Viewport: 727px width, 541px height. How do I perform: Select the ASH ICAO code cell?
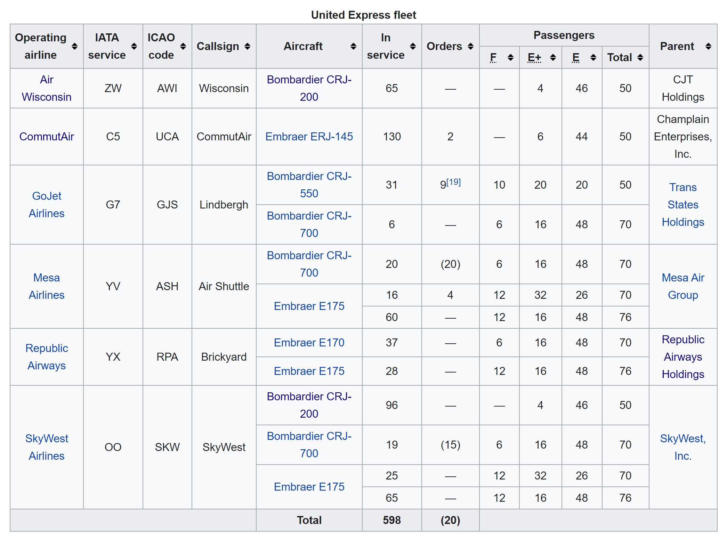(167, 286)
